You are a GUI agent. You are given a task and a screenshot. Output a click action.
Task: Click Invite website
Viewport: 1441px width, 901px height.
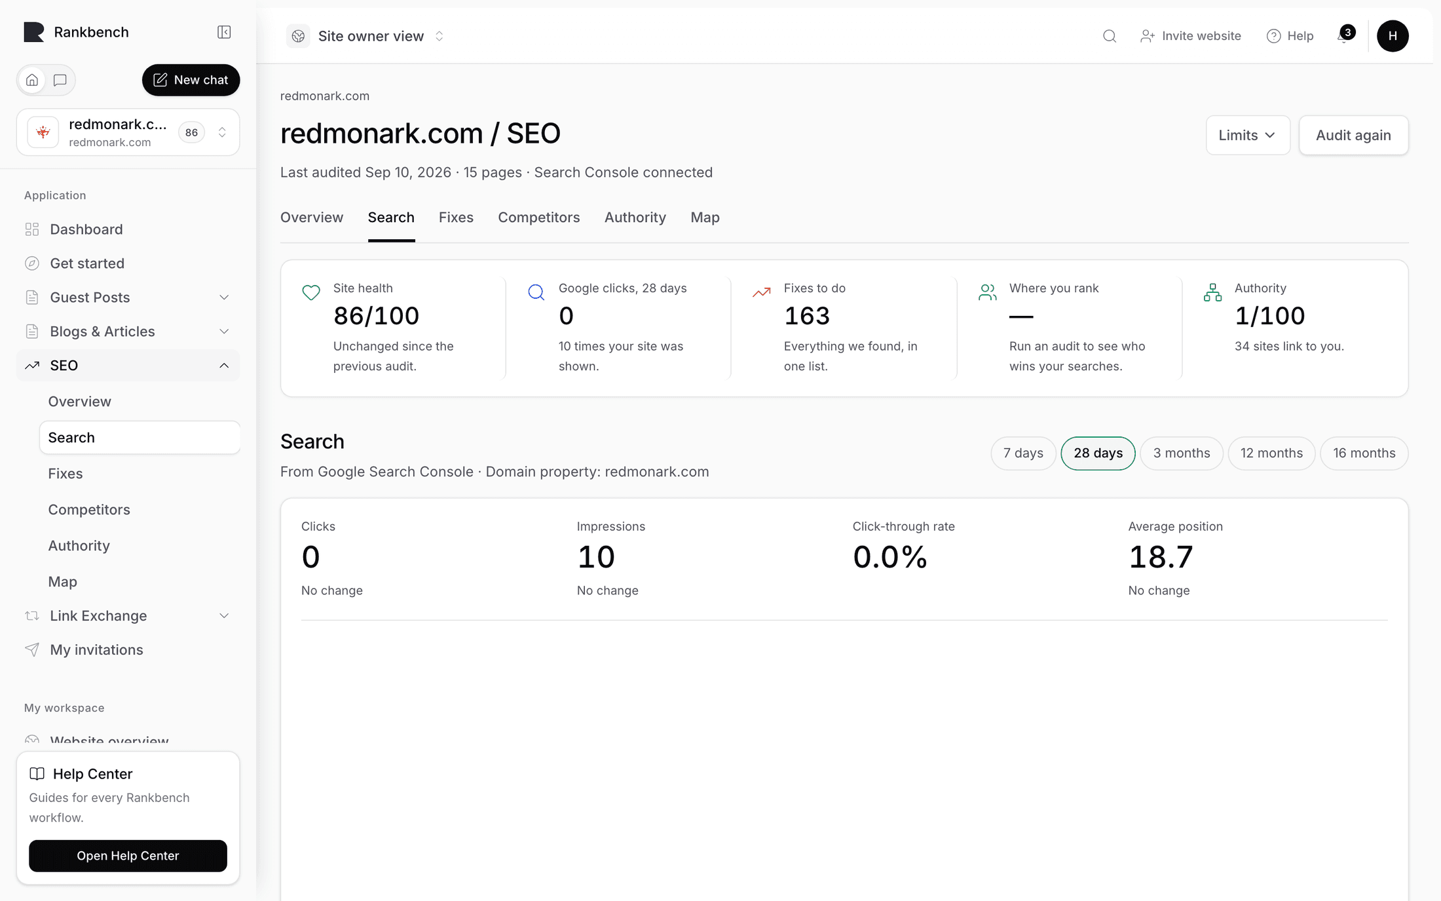pos(1191,36)
